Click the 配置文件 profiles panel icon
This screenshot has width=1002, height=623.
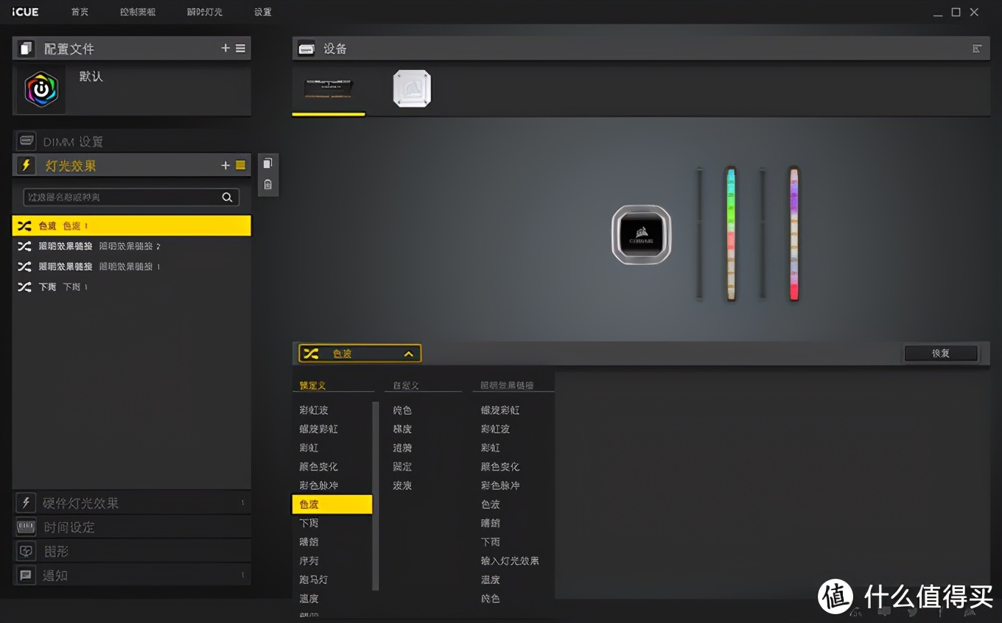click(27, 49)
